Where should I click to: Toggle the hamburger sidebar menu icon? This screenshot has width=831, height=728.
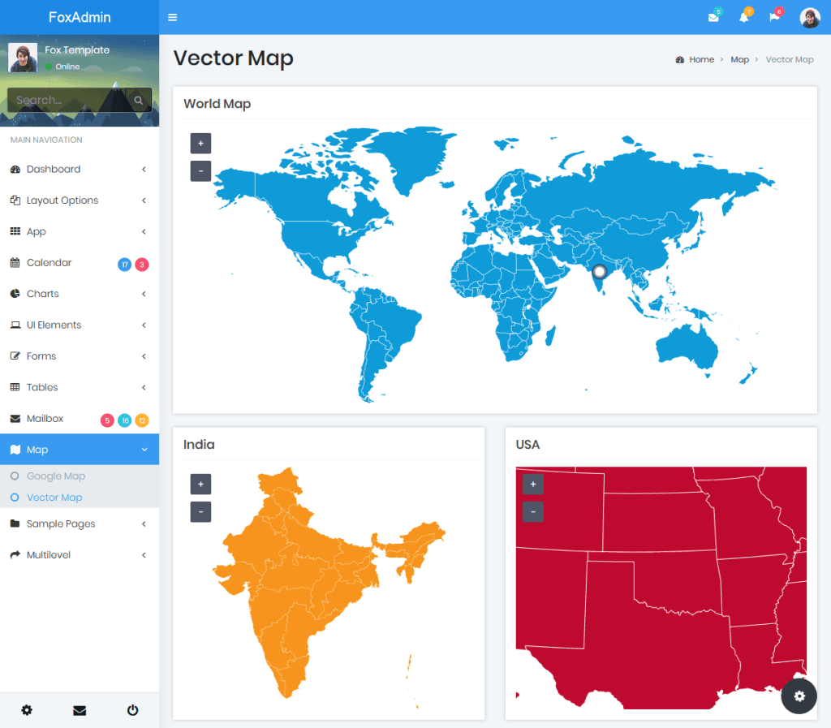172,18
